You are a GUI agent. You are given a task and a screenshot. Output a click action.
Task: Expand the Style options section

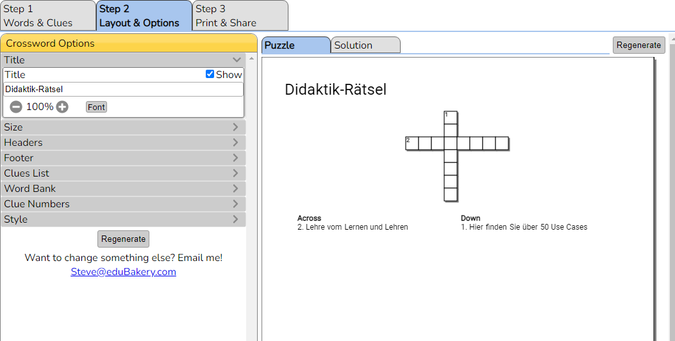point(123,219)
